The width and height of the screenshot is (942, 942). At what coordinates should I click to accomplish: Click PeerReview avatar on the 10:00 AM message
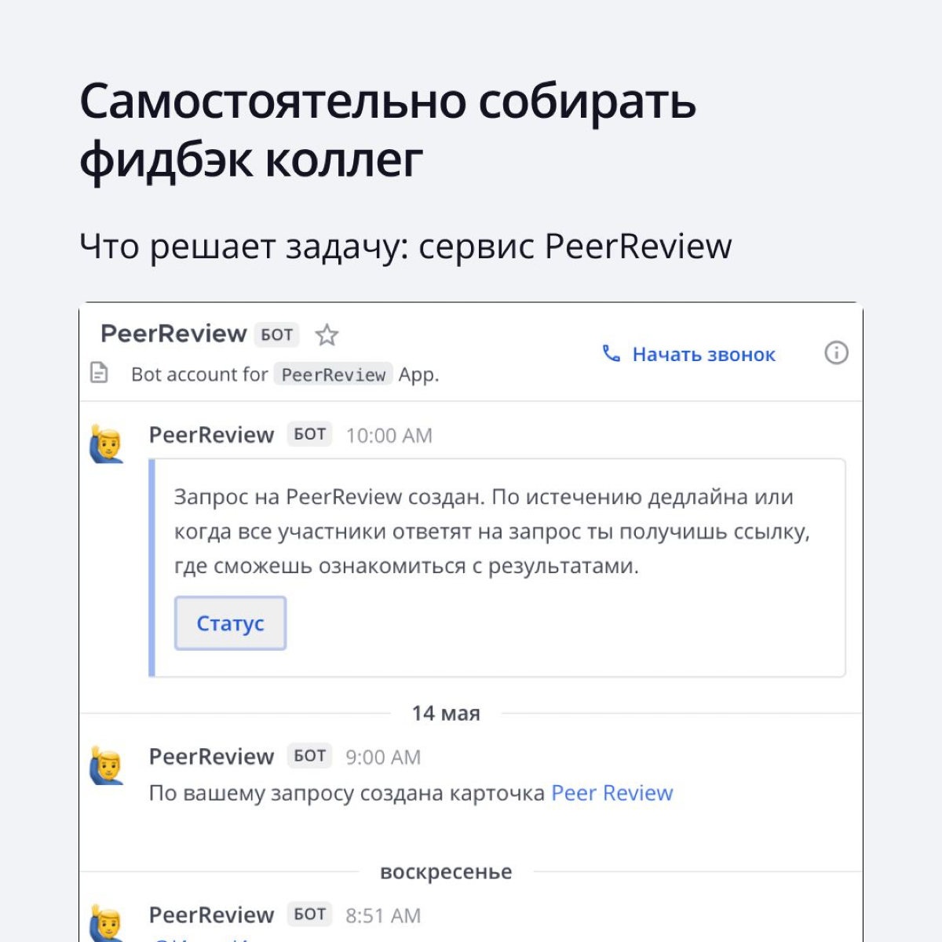click(x=107, y=444)
